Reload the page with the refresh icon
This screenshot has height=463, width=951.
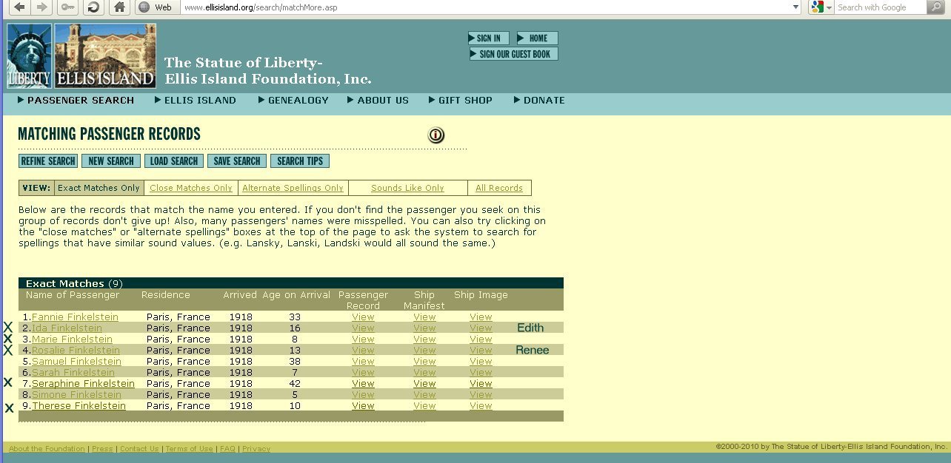[x=93, y=7]
